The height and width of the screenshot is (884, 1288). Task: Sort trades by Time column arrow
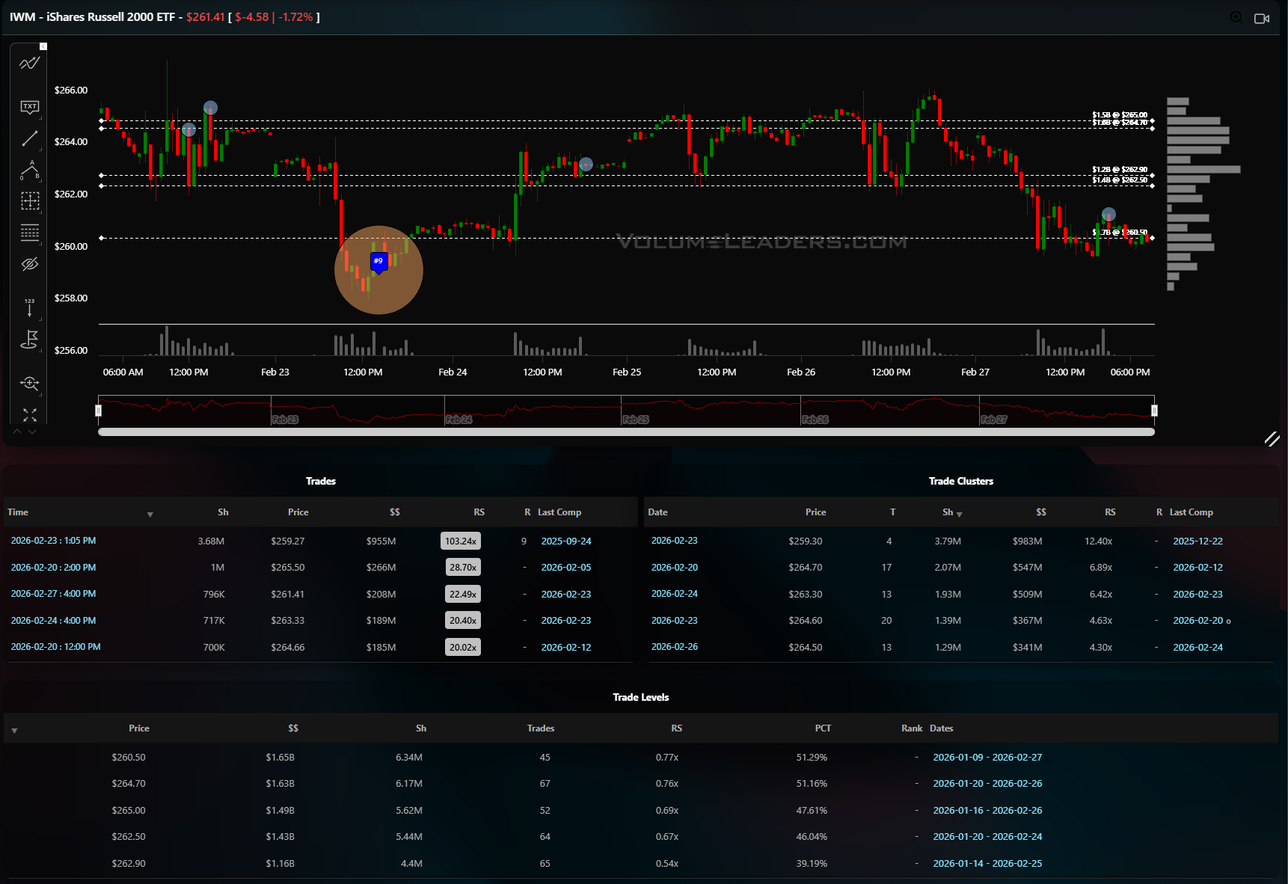pyautogui.click(x=150, y=515)
